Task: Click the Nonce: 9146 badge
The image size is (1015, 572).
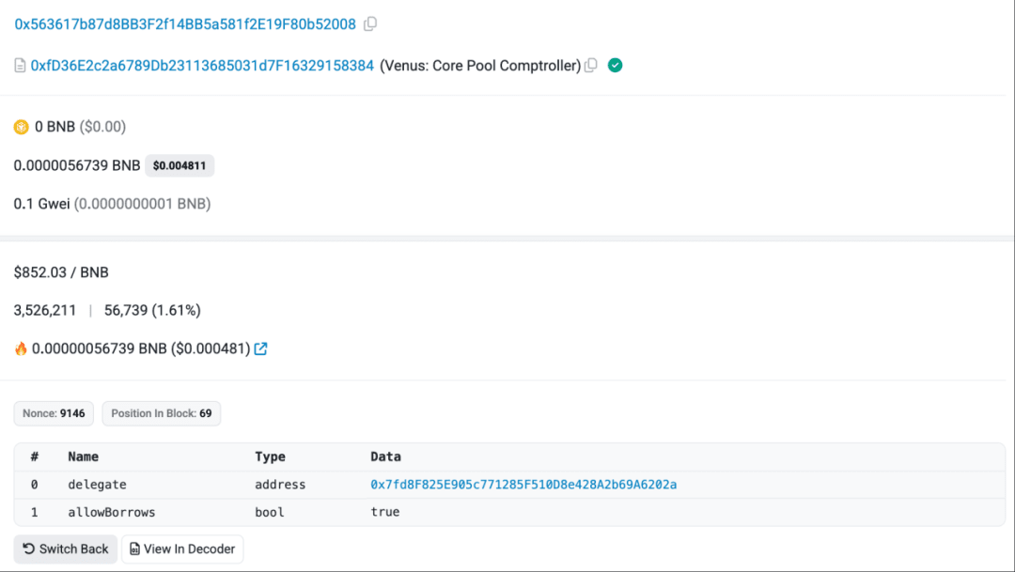Action: (x=54, y=413)
